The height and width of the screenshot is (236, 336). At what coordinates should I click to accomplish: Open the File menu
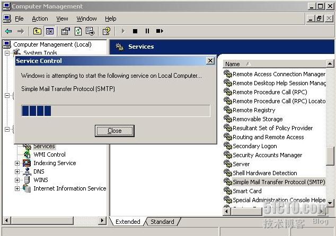19,19
